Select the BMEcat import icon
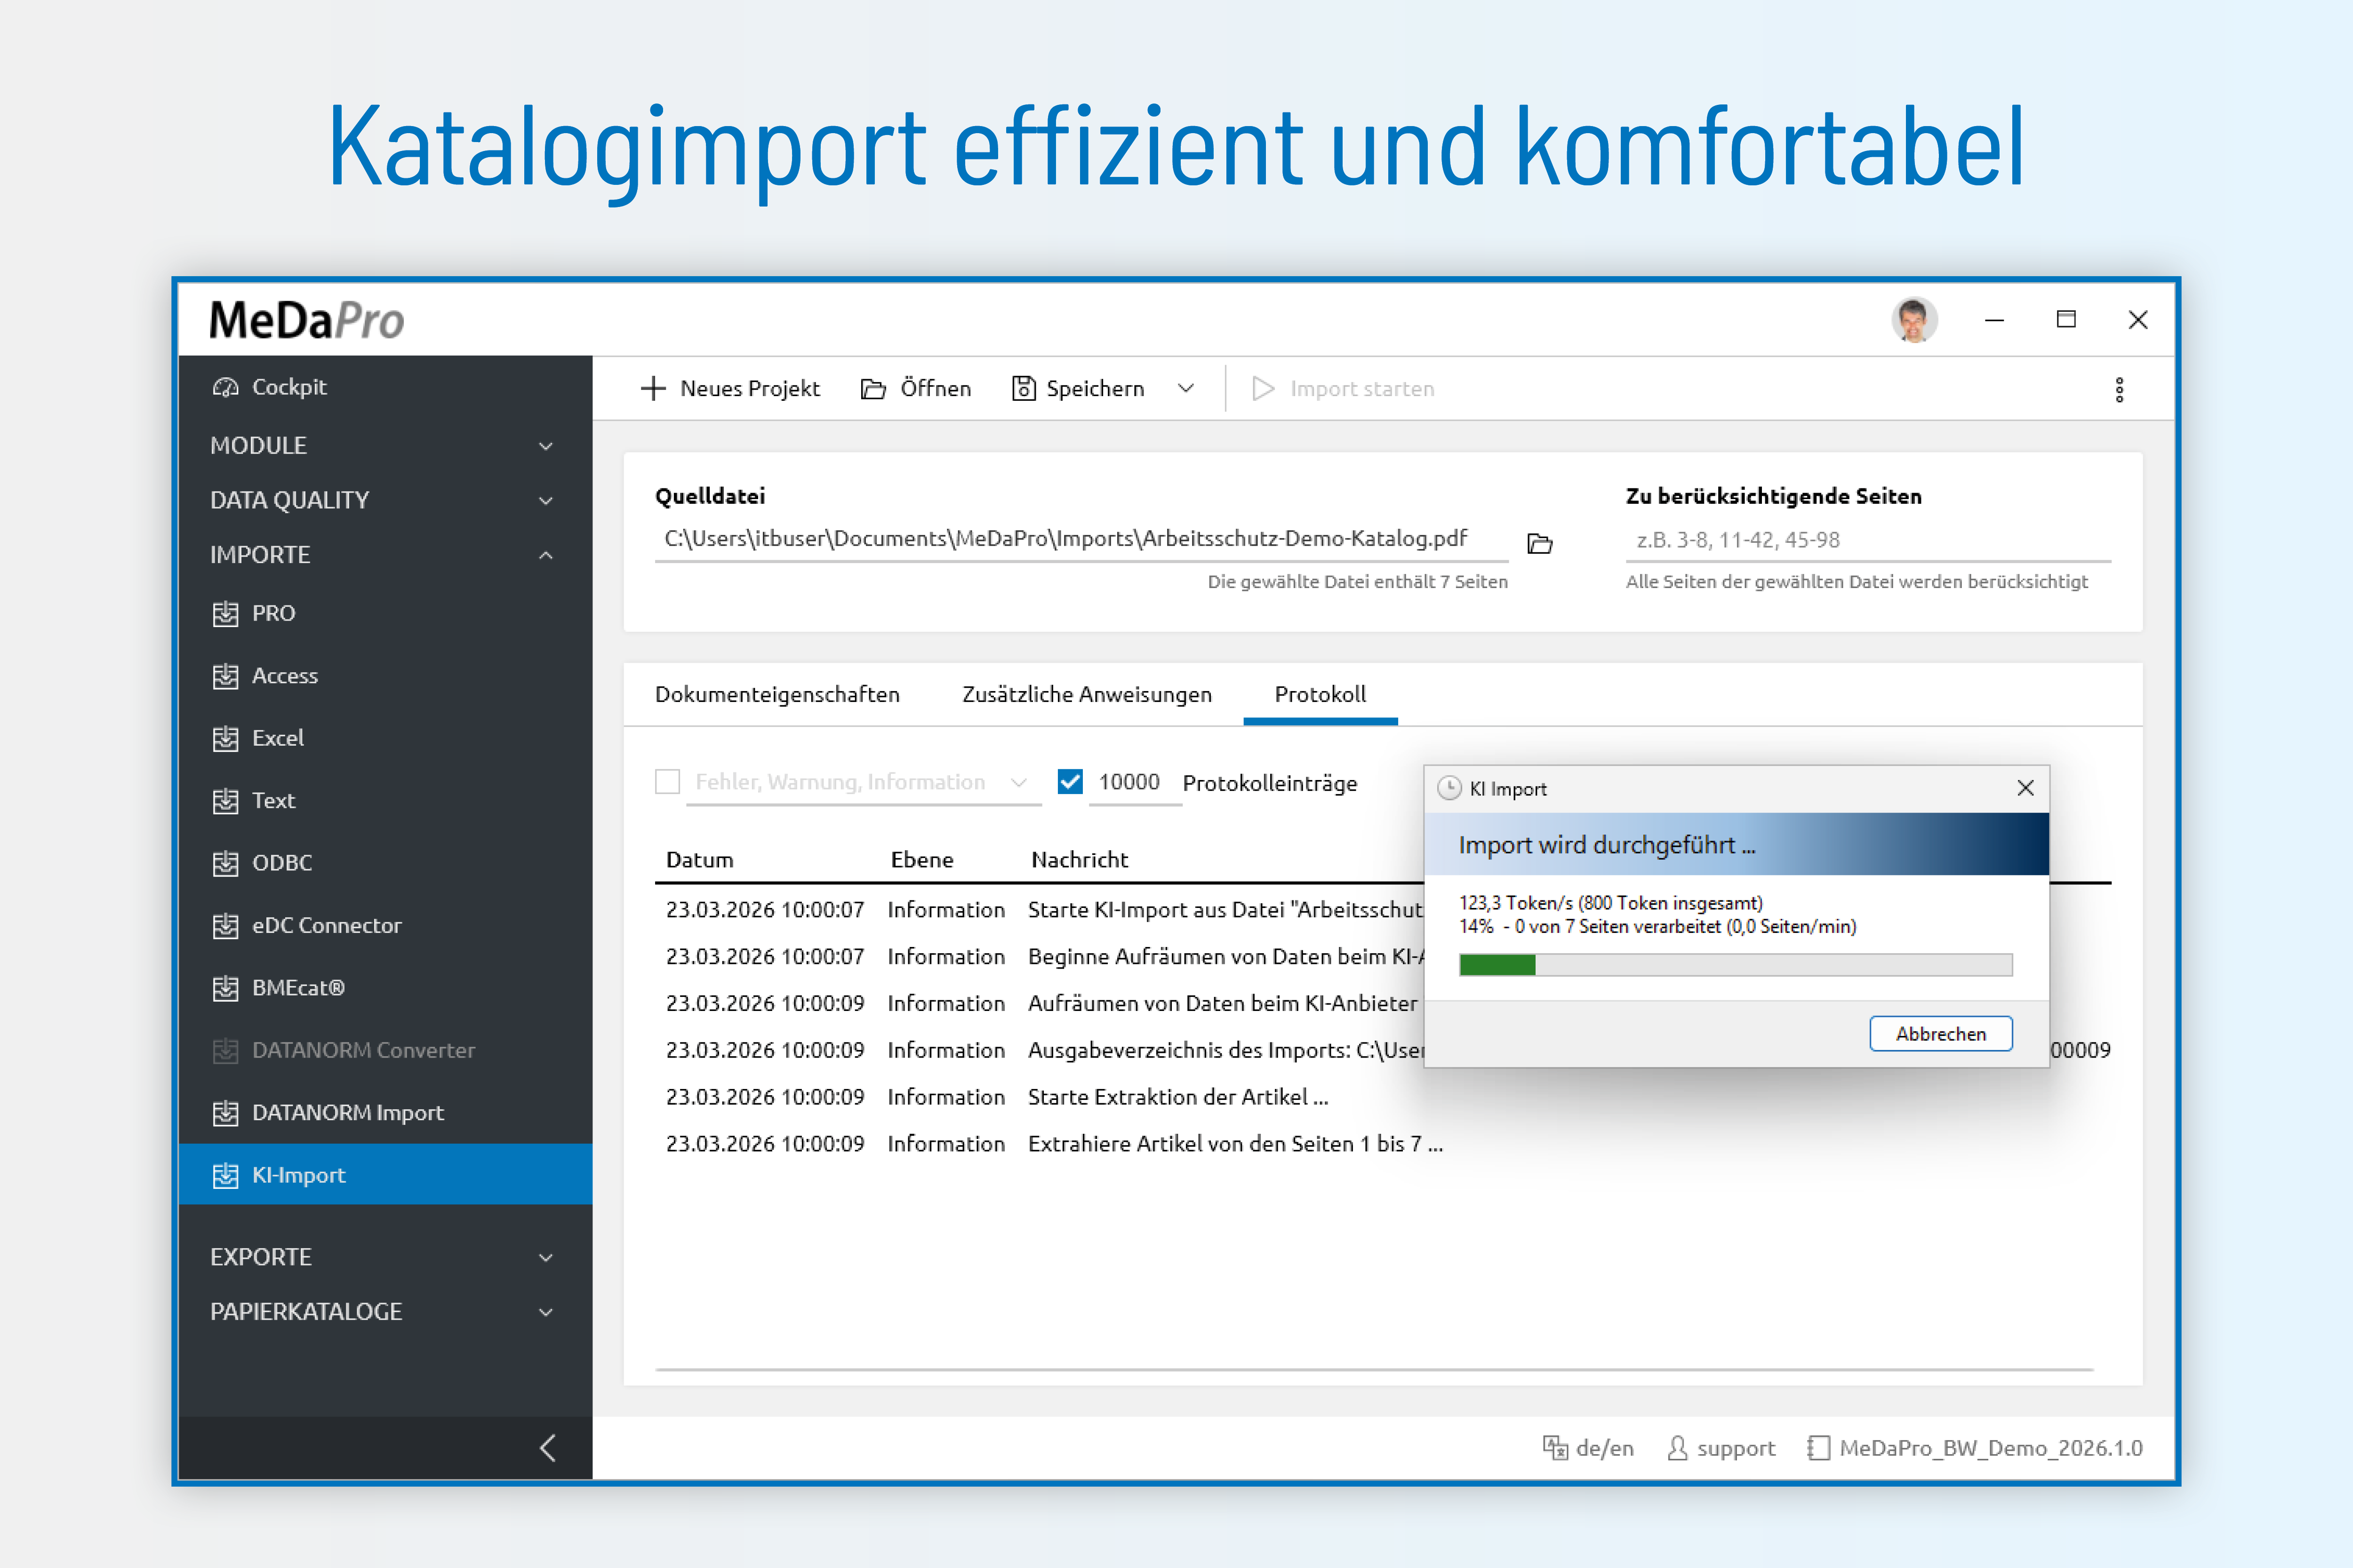Image resolution: width=2353 pixels, height=1568 pixels. click(x=225, y=988)
